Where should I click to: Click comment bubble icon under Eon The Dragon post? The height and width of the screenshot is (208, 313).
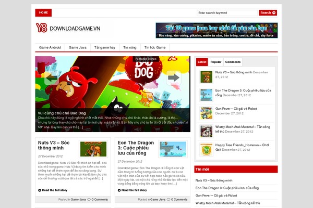[168, 200]
